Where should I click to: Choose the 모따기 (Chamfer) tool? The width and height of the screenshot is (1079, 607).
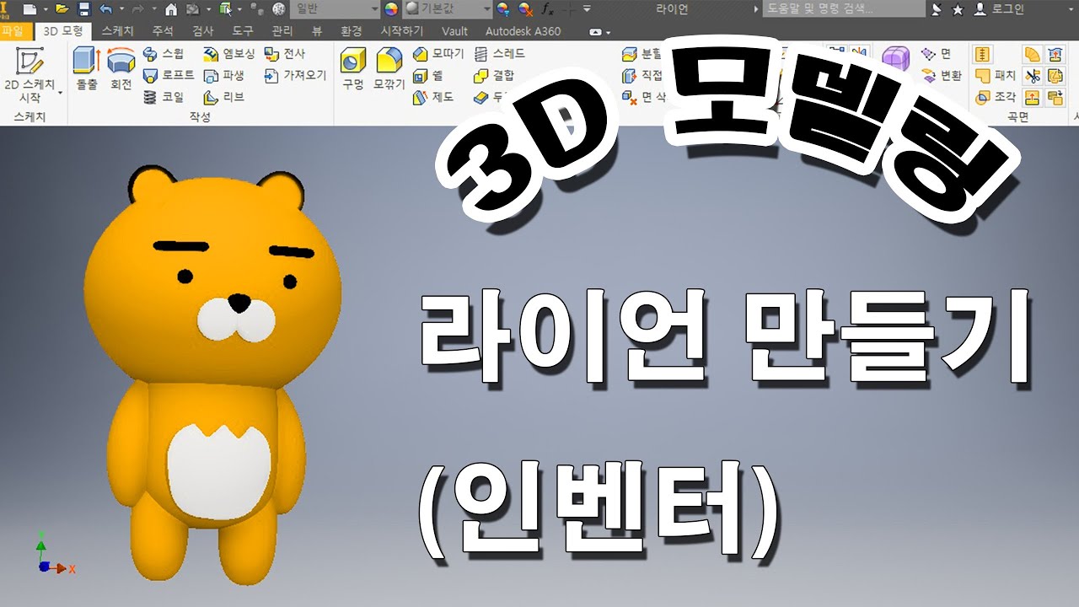(438, 53)
